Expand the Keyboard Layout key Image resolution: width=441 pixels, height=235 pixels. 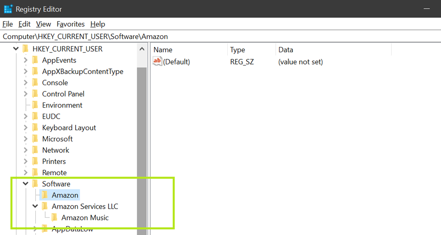pos(26,128)
